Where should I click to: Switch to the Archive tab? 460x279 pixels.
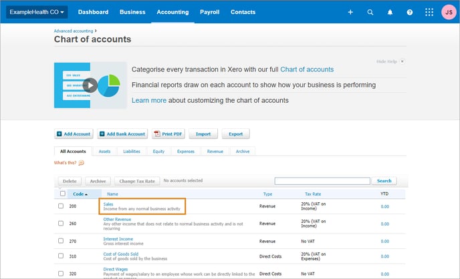click(x=243, y=152)
